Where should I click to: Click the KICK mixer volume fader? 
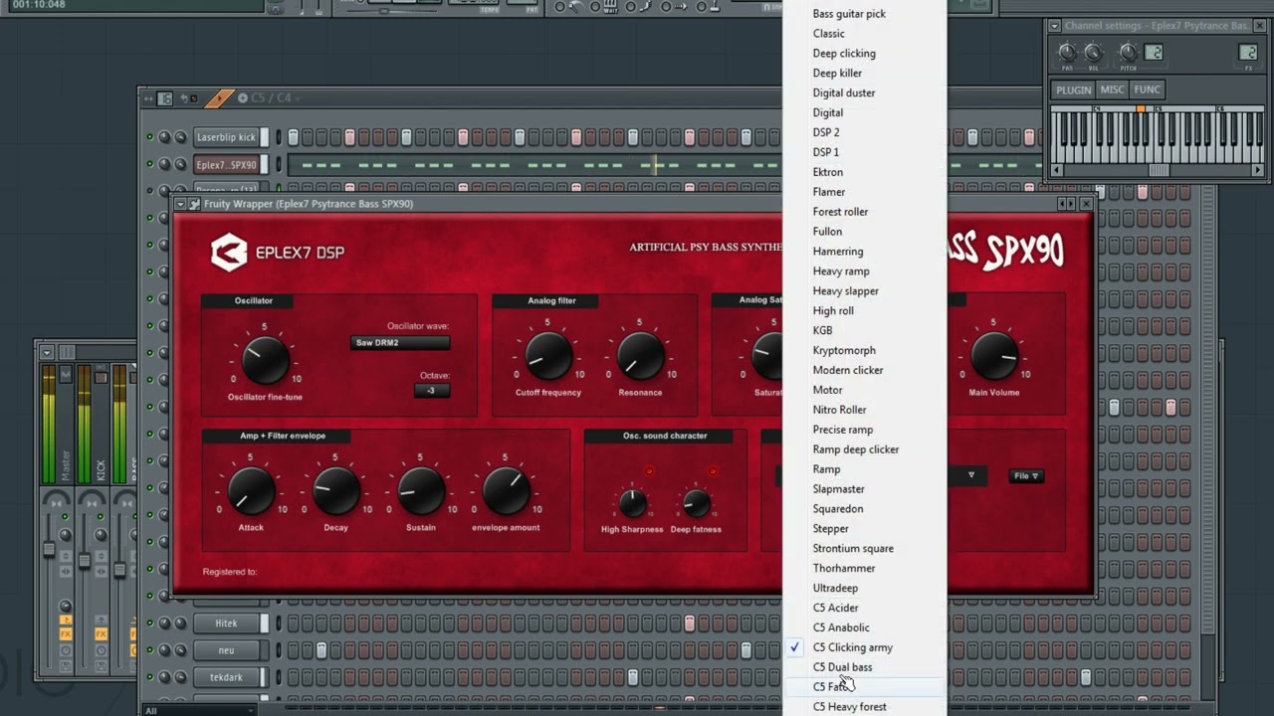(85, 562)
